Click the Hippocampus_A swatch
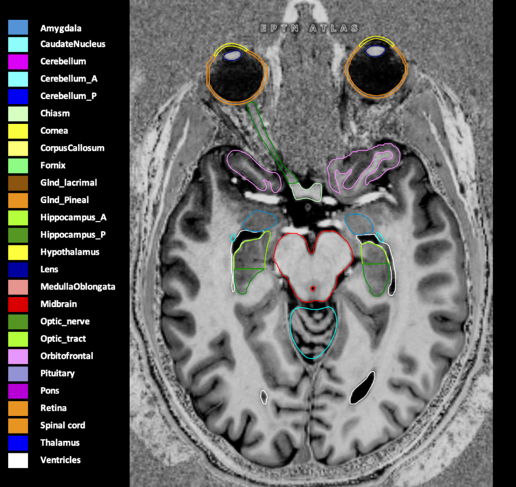Screen dimensions: 516x487 tap(18, 218)
